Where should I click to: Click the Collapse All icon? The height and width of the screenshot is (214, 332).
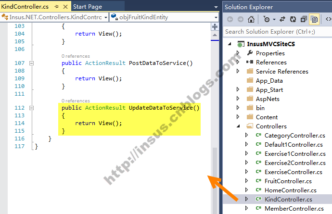click(x=303, y=19)
